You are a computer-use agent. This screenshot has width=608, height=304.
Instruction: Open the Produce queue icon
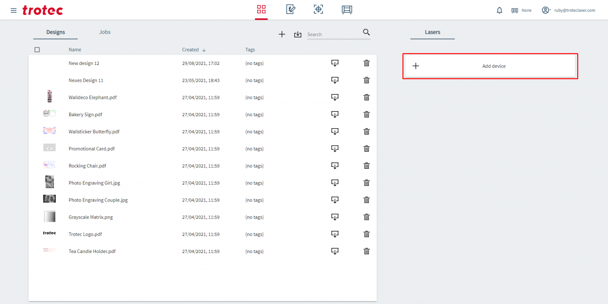point(347,9)
